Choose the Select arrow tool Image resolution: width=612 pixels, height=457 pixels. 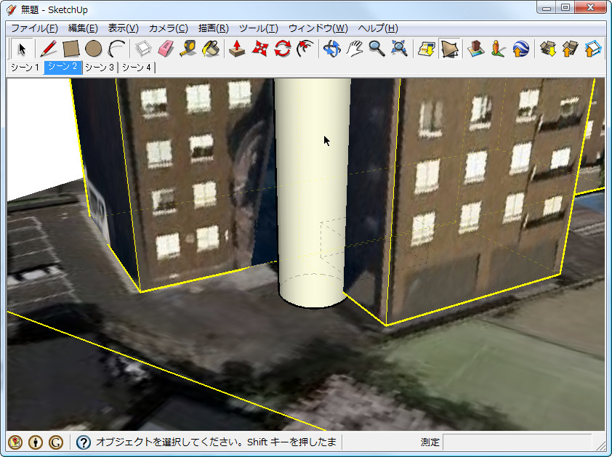(x=22, y=49)
